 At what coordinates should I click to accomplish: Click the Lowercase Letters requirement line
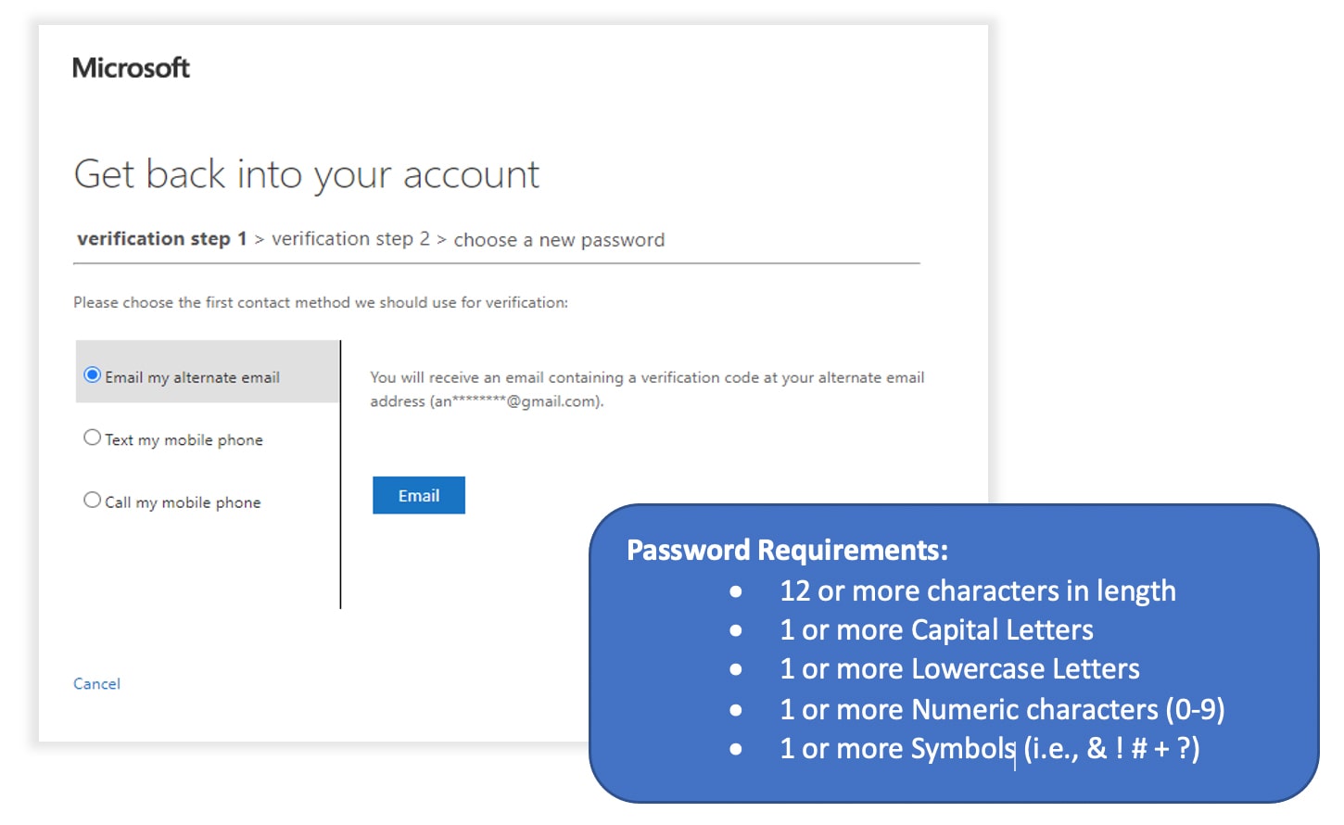pyautogui.click(x=959, y=669)
